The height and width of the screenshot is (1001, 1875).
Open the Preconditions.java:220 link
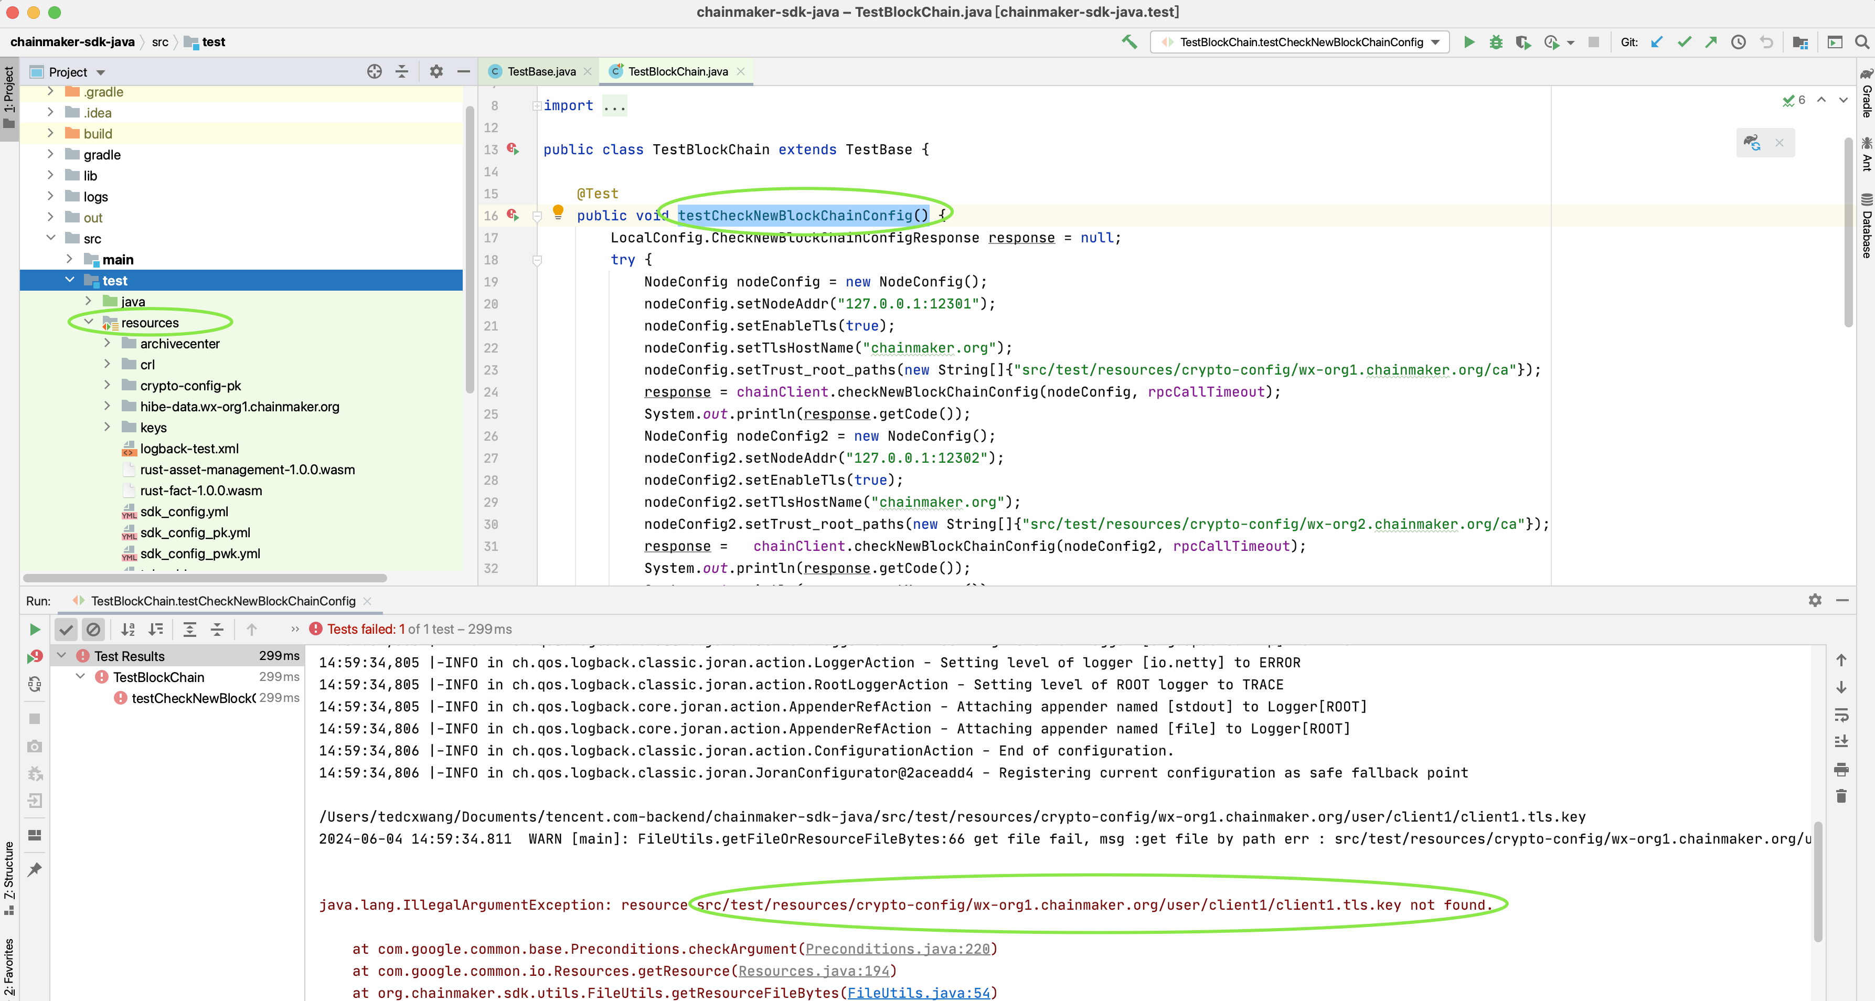tap(898, 949)
